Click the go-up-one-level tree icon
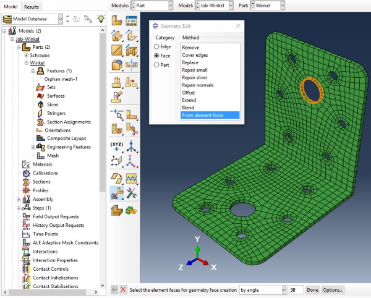The width and height of the screenshot is (371, 298). [x=76, y=19]
